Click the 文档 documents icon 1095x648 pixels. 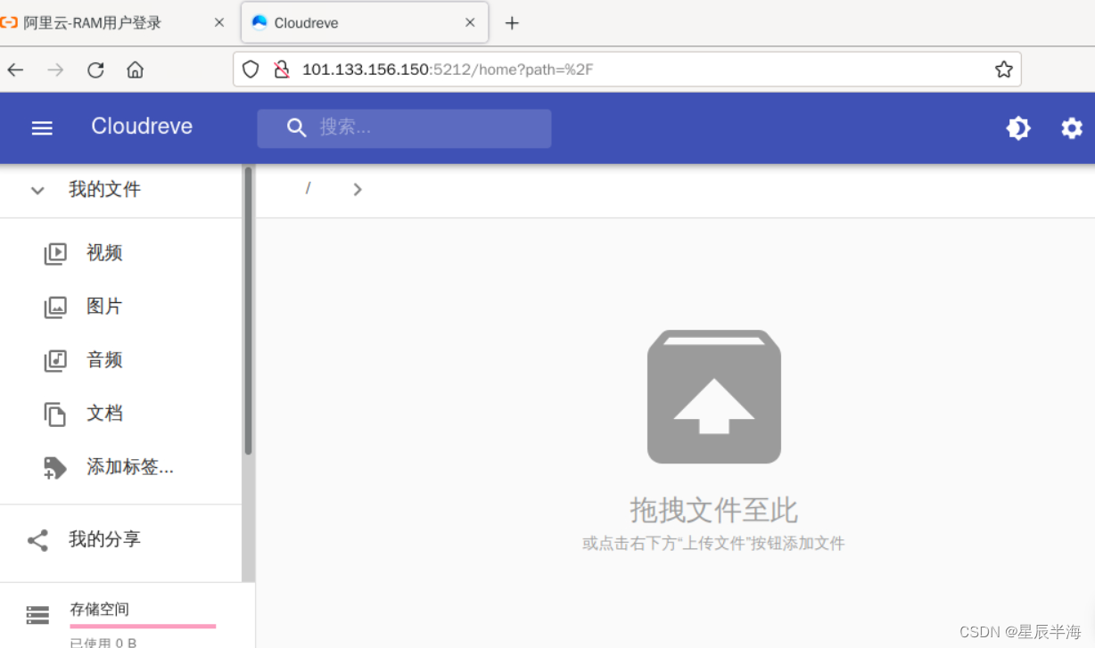(x=55, y=414)
